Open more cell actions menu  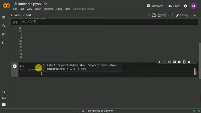(194, 62)
